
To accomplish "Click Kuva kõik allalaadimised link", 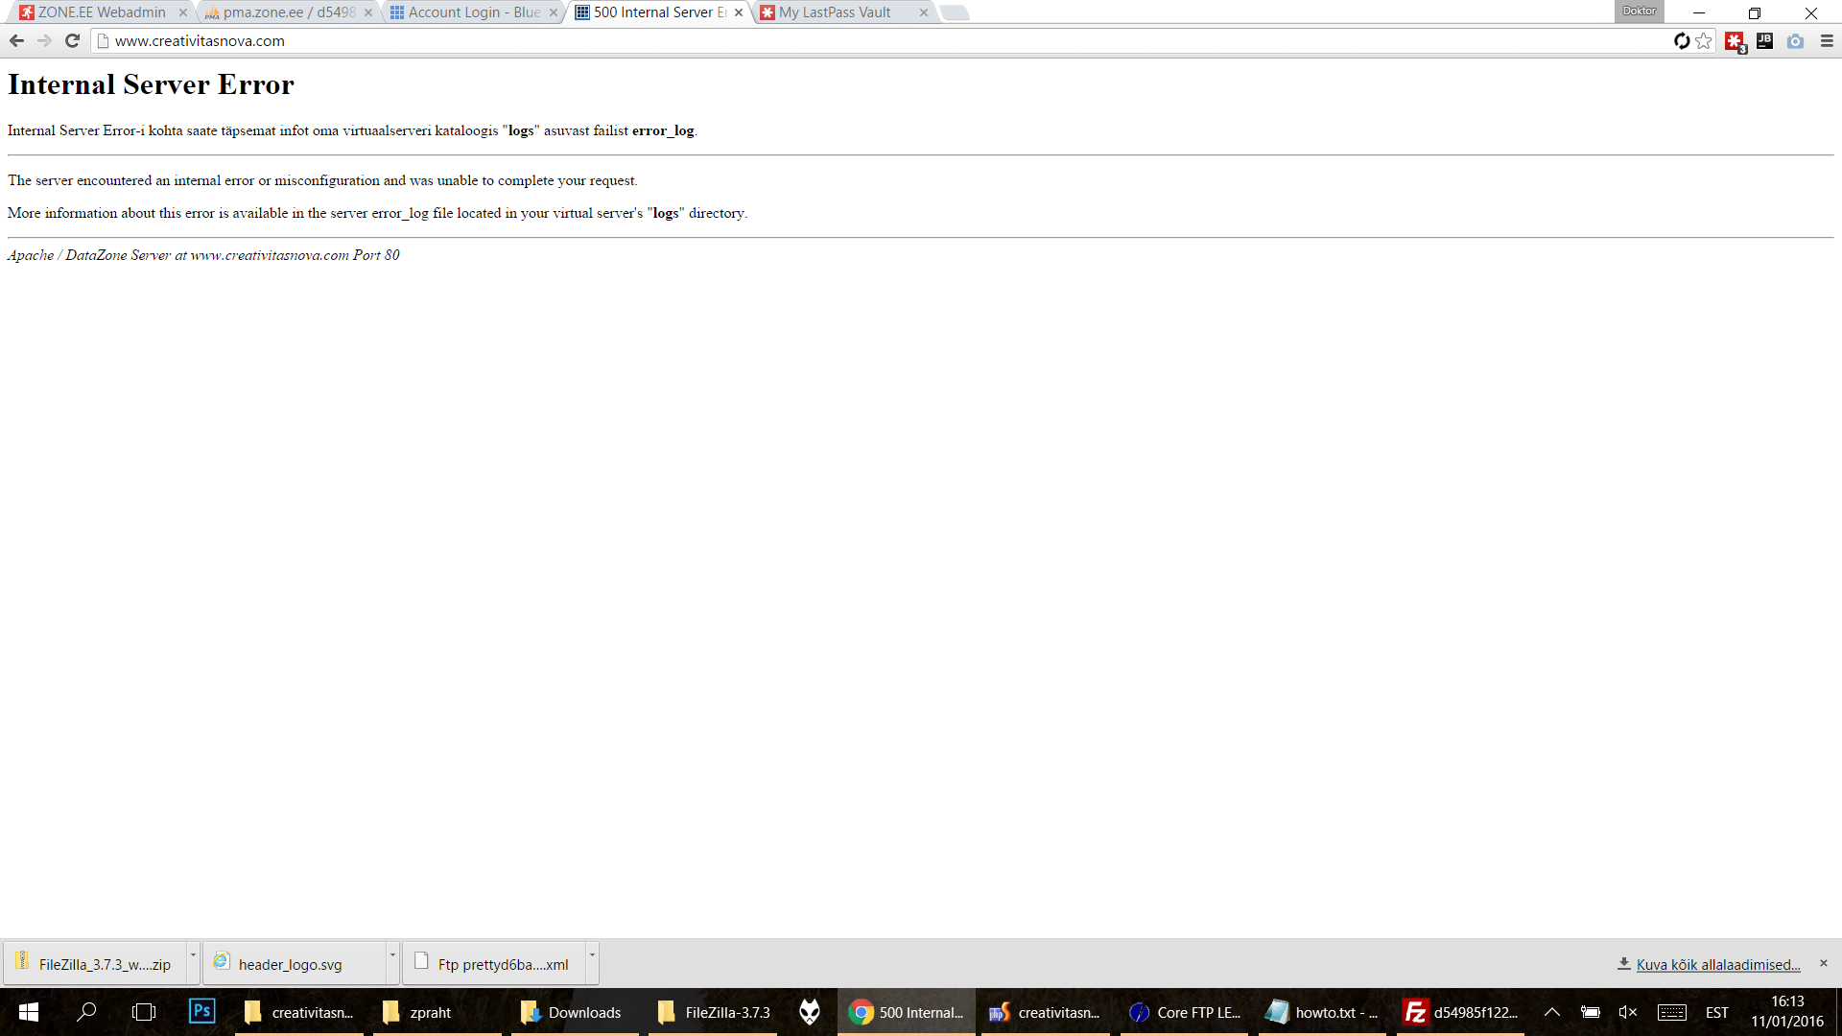I will 1718,965.
